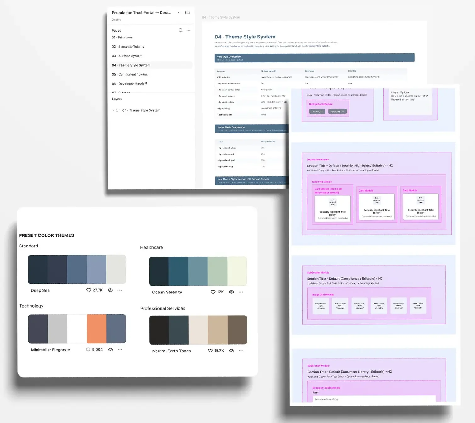
Task: Click the Secondary CTA button in wireframe
Action: 337,112
